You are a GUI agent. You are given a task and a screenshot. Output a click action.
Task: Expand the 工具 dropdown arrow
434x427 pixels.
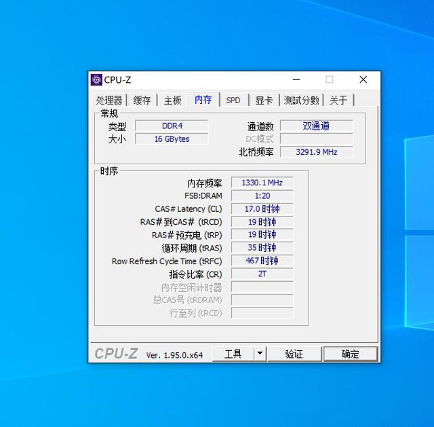pos(260,354)
